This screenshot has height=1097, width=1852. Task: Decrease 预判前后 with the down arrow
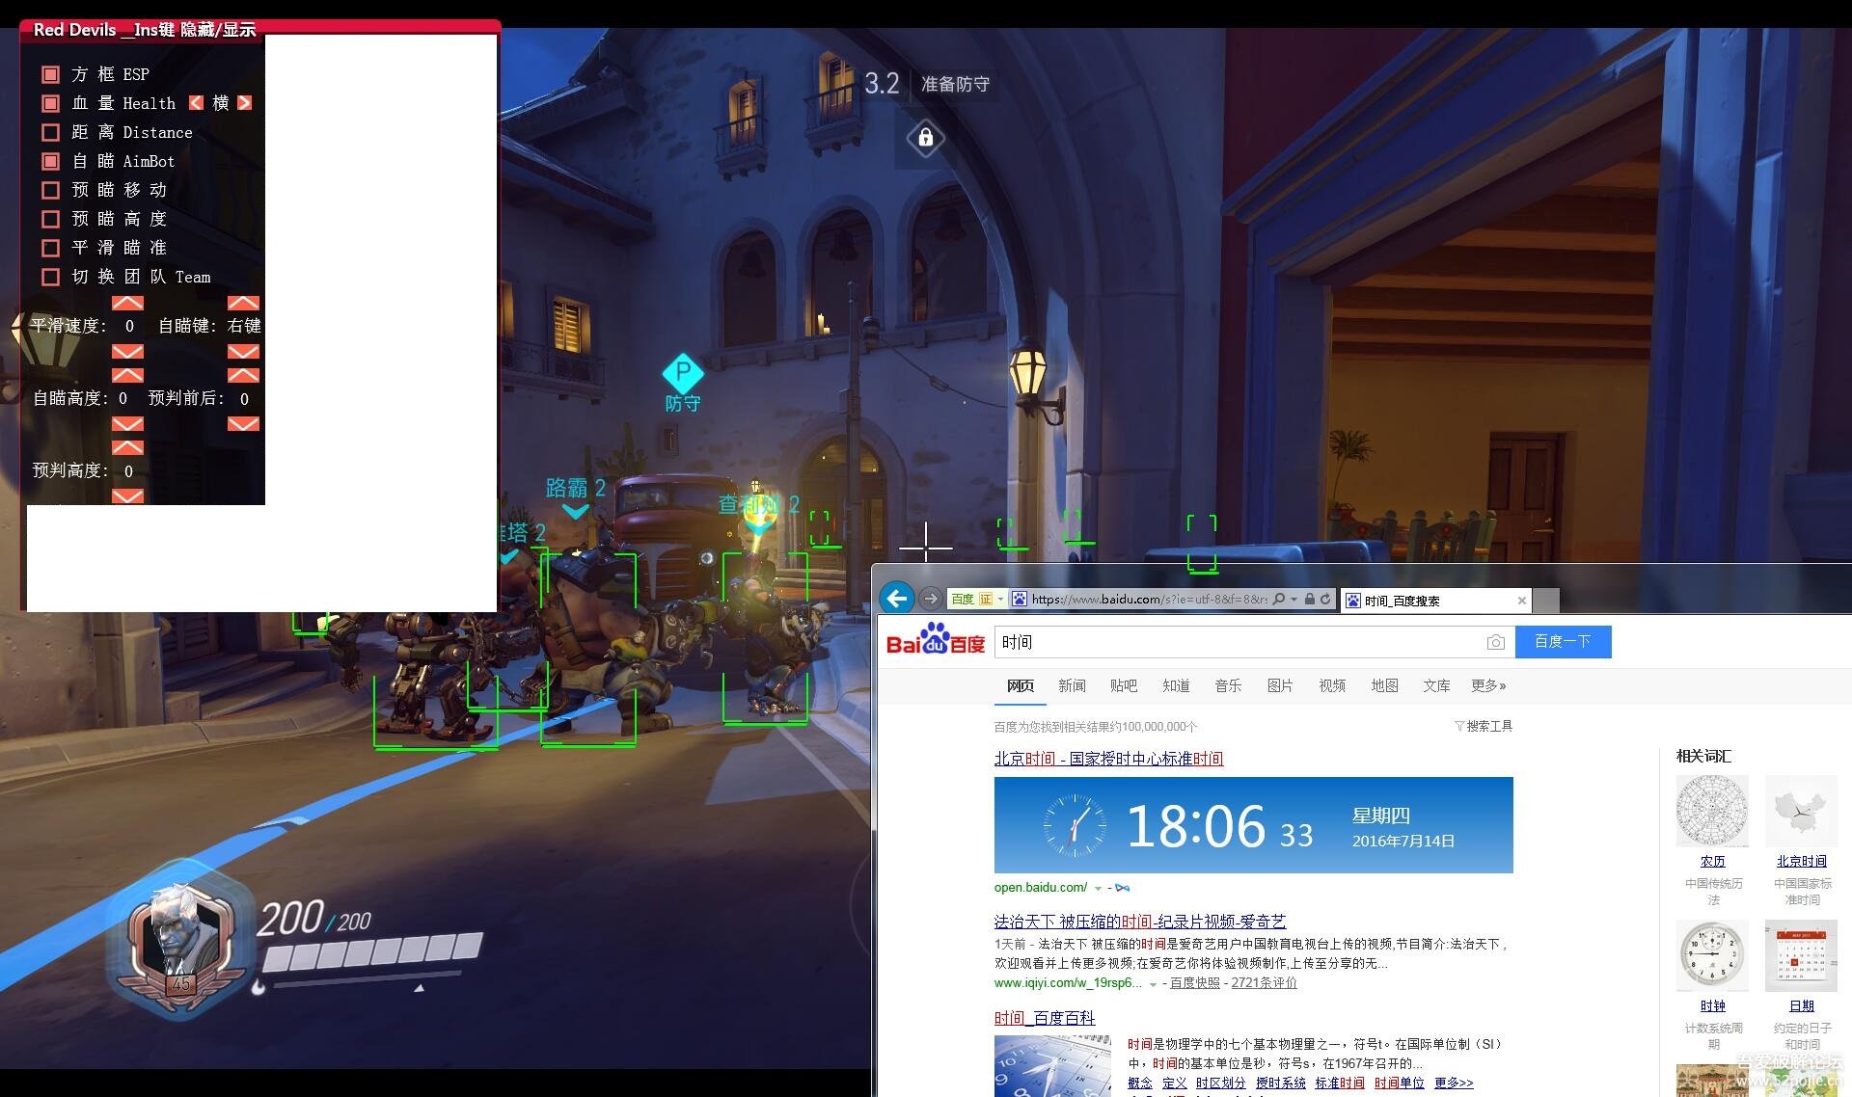243,423
